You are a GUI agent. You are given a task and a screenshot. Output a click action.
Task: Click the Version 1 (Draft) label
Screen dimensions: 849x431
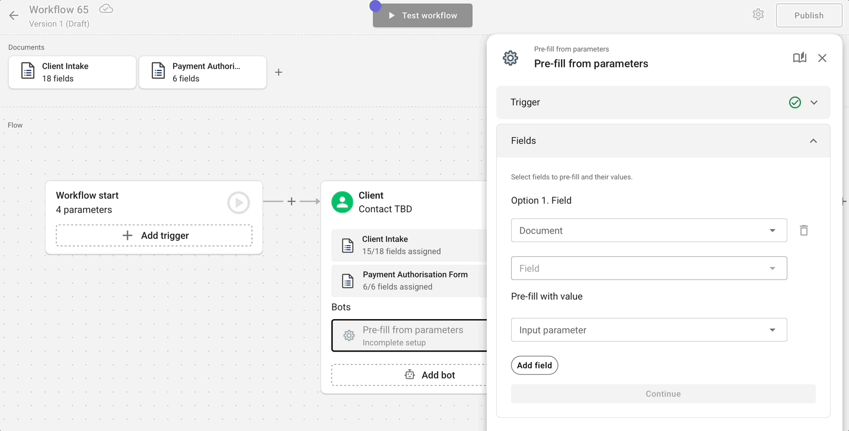pyautogui.click(x=59, y=24)
